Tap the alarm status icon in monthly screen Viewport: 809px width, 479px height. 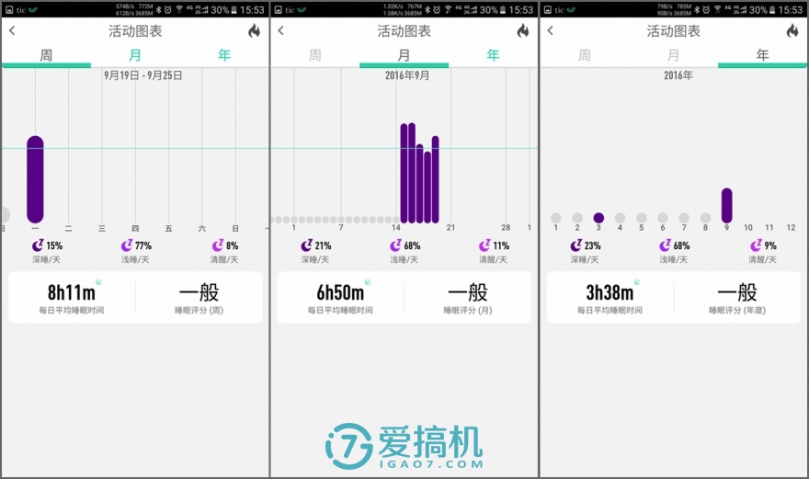437,10
